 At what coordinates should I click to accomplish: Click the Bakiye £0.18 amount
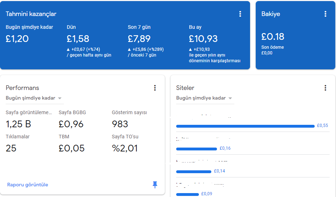[x=272, y=37]
